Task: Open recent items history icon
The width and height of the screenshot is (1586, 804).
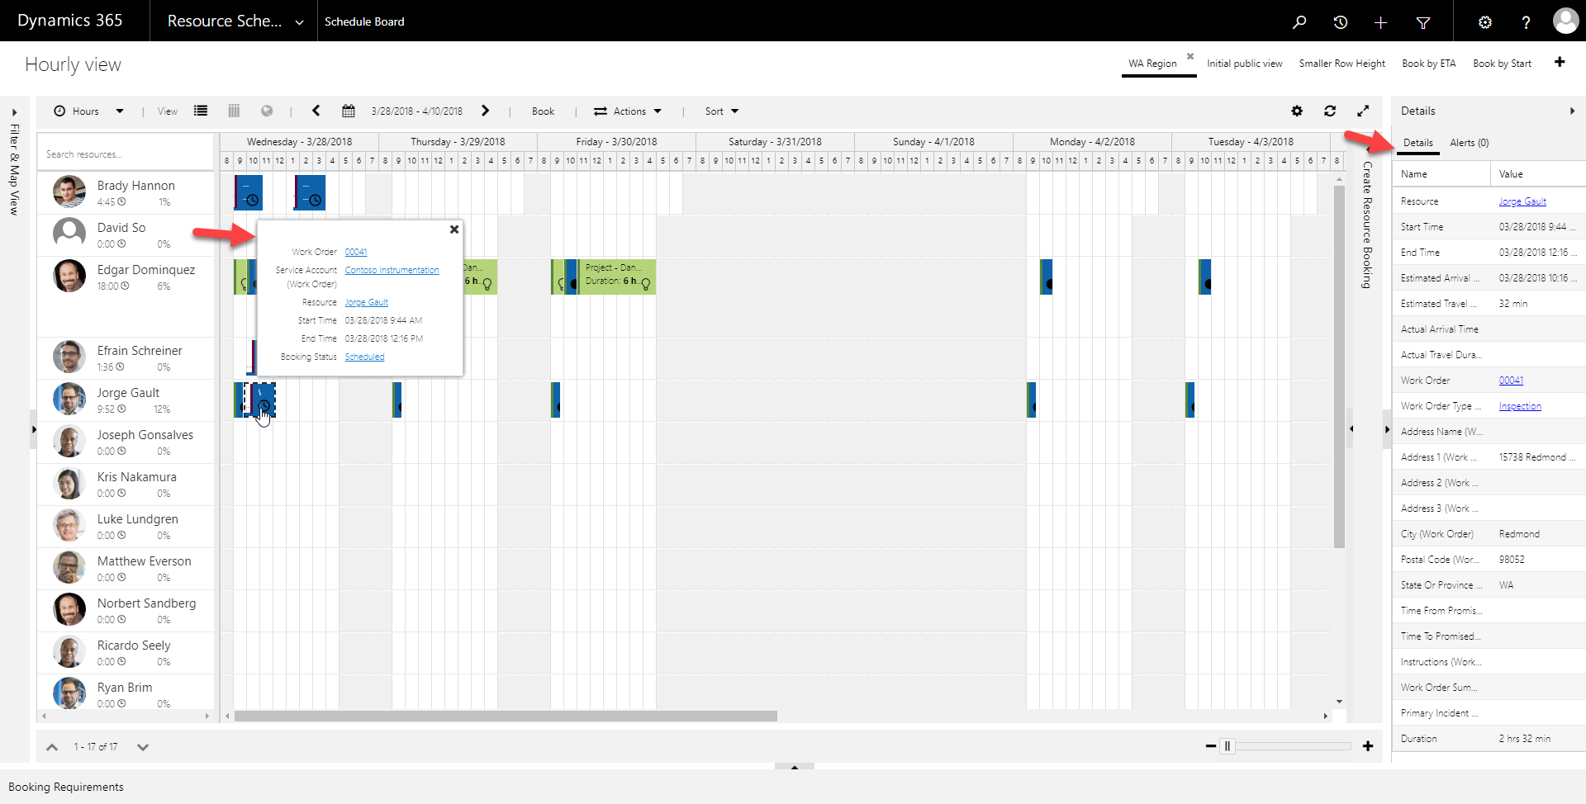Action: (x=1340, y=22)
